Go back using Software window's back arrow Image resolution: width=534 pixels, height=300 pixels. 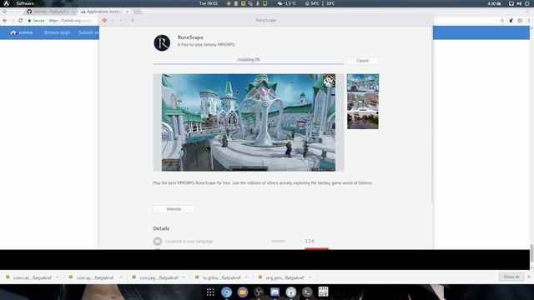[133, 20]
